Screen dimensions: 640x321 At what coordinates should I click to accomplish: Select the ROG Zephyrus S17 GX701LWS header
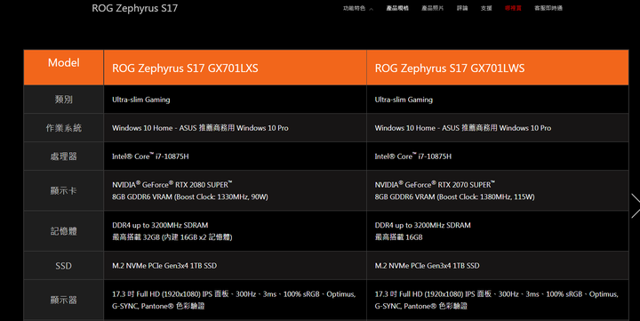pyautogui.click(x=498, y=68)
